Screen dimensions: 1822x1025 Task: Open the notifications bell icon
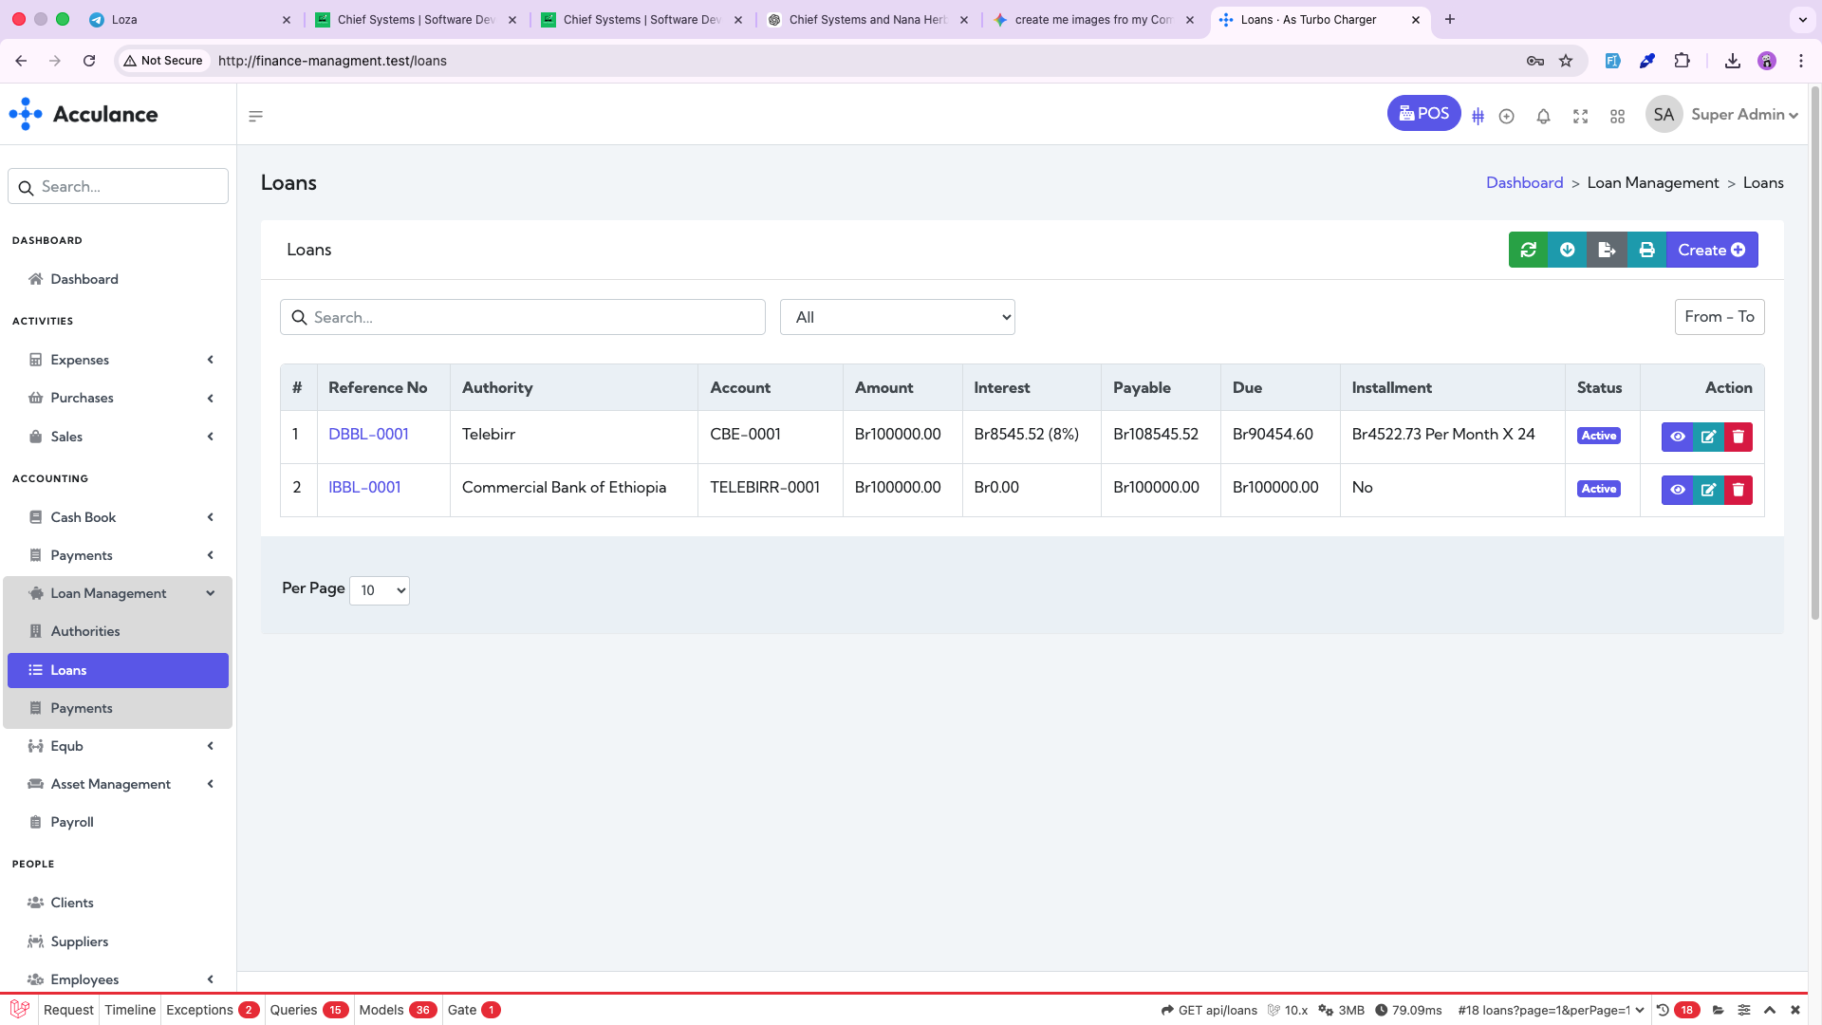(x=1543, y=116)
